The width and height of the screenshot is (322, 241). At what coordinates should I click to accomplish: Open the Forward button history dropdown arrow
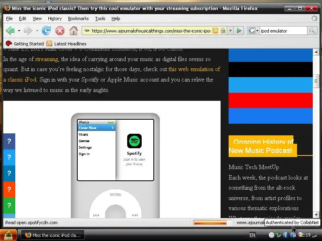[x=37, y=31]
